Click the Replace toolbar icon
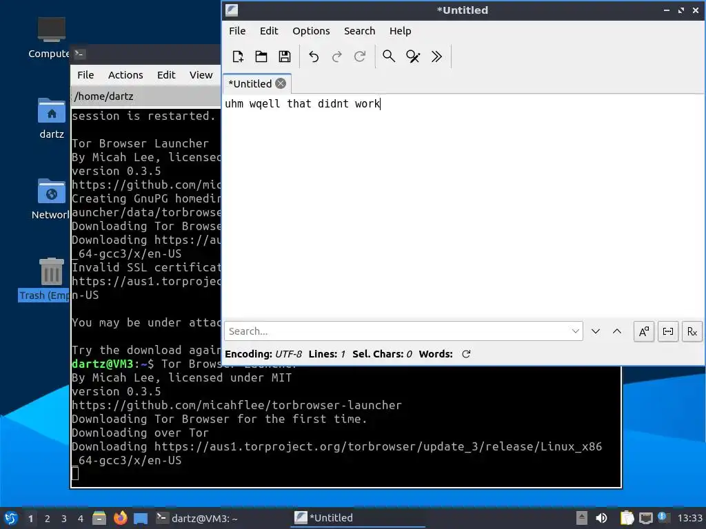The width and height of the screenshot is (706, 529). pos(412,56)
